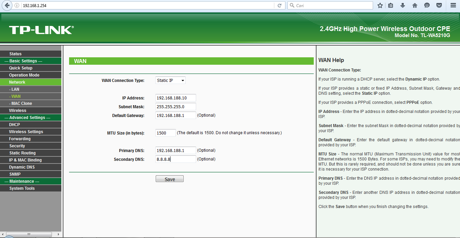Click the back navigation arrow
The height and width of the screenshot is (238, 460).
point(7,5)
